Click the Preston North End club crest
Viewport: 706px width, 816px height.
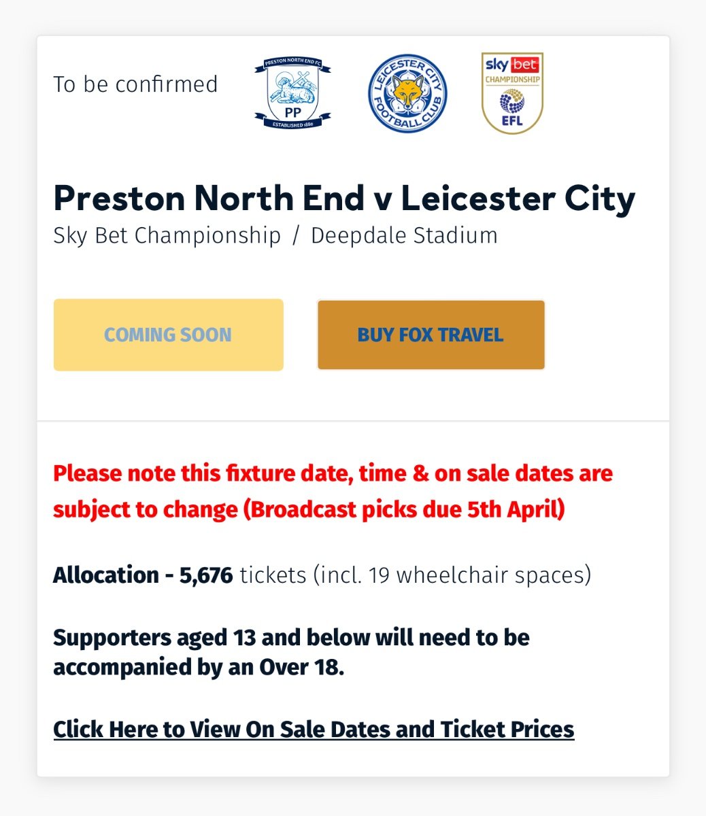point(293,93)
